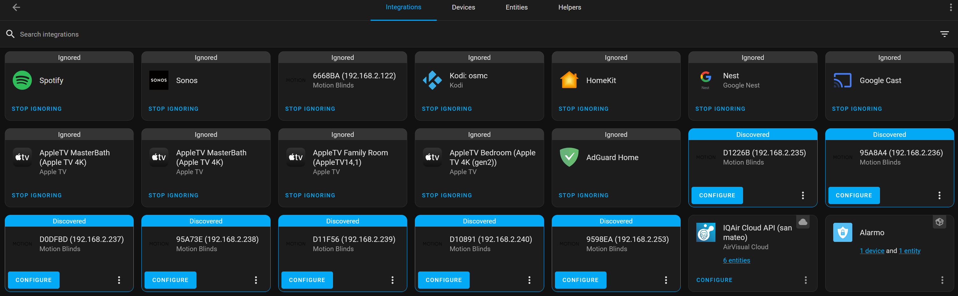The width and height of the screenshot is (958, 296).
Task: Open options menu for 95A8A4 (192.168.2.236)
Action: [939, 196]
